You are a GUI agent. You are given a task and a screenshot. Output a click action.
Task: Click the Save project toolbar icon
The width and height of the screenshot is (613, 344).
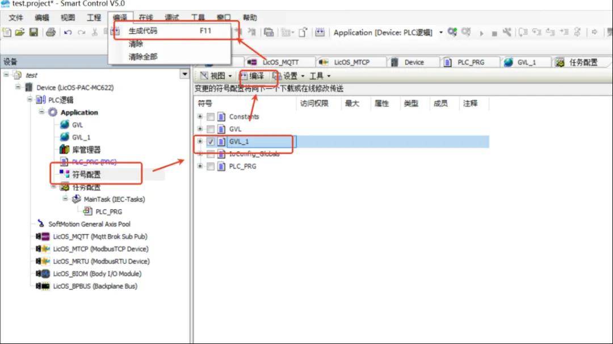click(x=33, y=32)
